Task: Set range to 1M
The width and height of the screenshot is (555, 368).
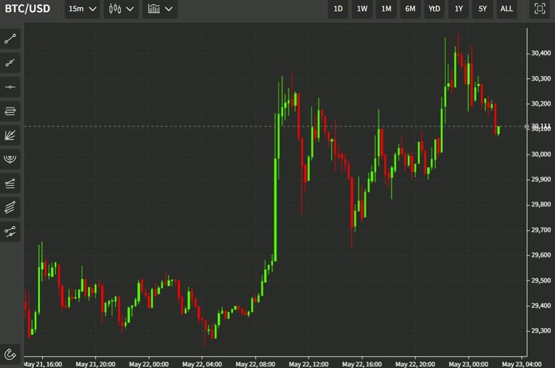Action: coord(386,9)
